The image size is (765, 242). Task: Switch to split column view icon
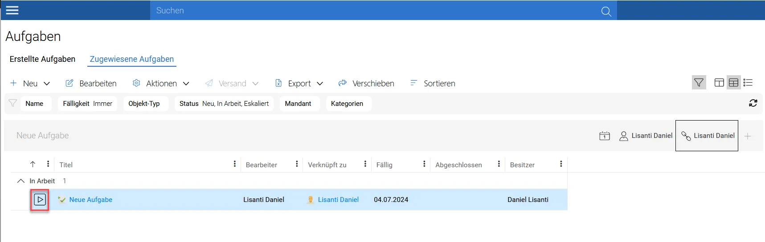point(719,83)
